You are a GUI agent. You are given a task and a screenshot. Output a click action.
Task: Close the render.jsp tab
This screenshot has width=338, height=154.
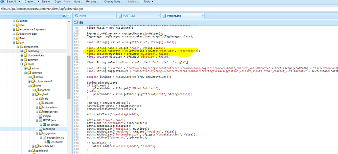[x=202, y=16]
